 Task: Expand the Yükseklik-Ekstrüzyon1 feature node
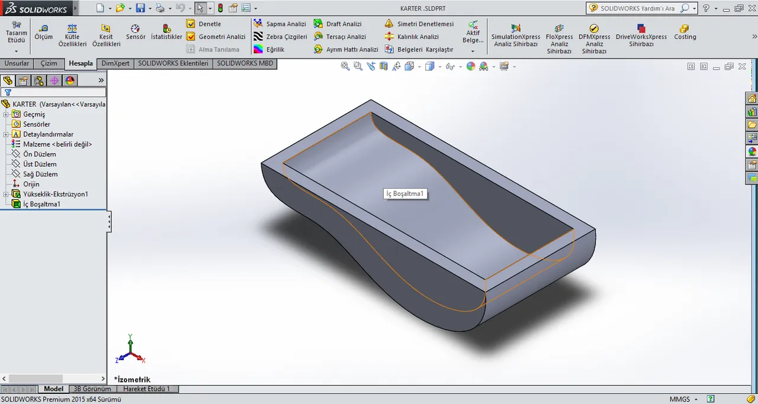[x=6, y=194]
